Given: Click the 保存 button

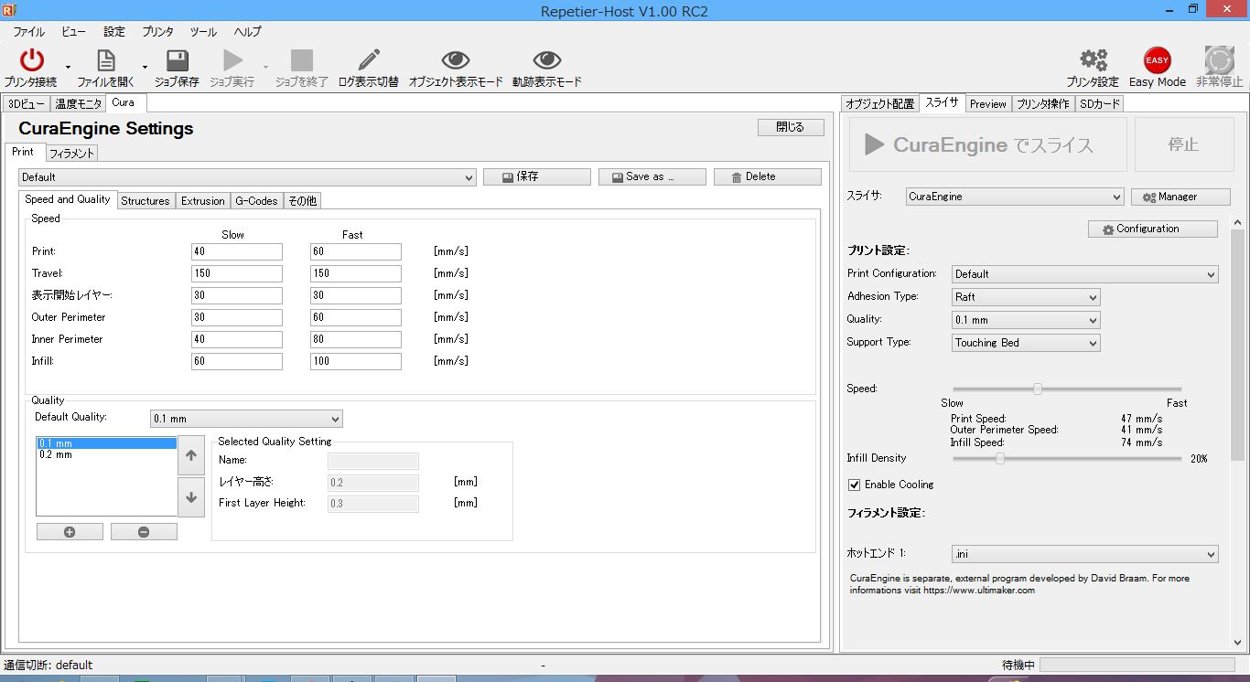Looking at the screenshot, I should (x=537, y=177).
